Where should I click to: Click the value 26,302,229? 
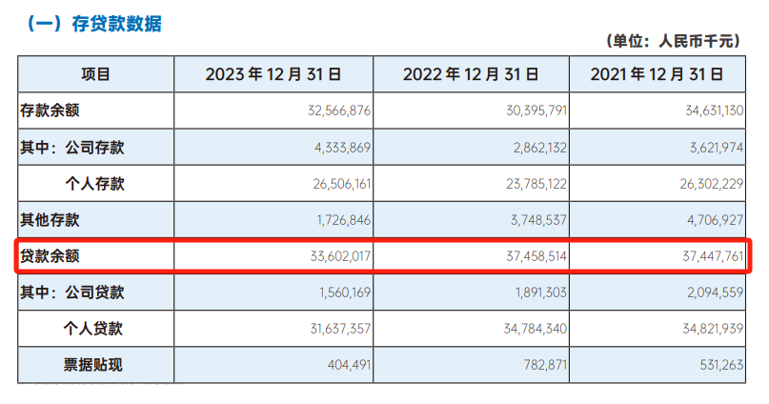[712, 184]
